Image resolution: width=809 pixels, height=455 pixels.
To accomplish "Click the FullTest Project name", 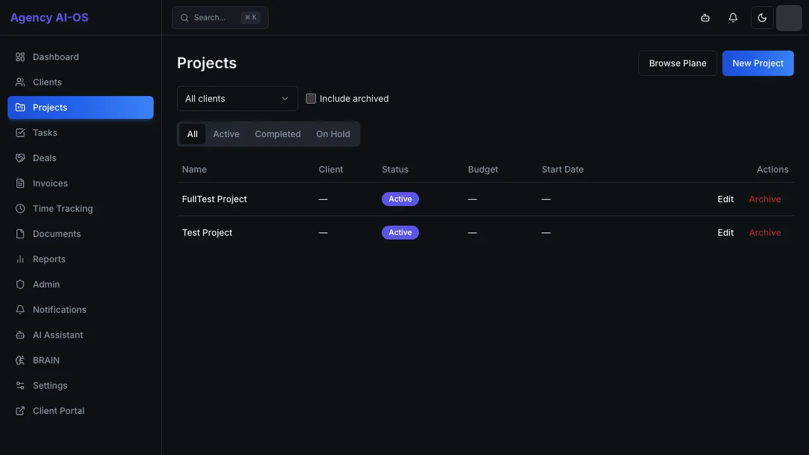I will click(214, 199).
